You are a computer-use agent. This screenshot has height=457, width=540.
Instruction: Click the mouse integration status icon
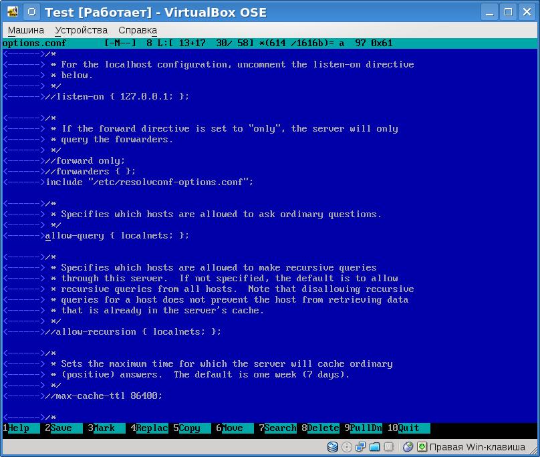[408, 447]
